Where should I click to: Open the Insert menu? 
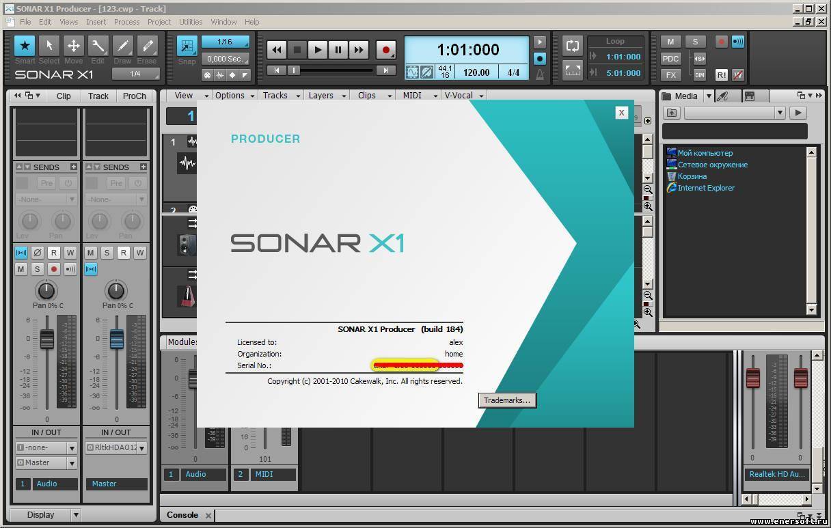(96, 22)
